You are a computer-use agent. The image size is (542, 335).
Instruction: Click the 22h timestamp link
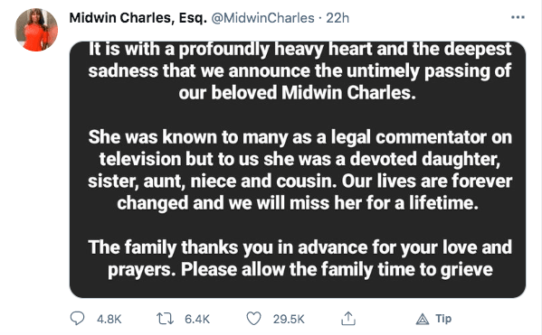338,17
